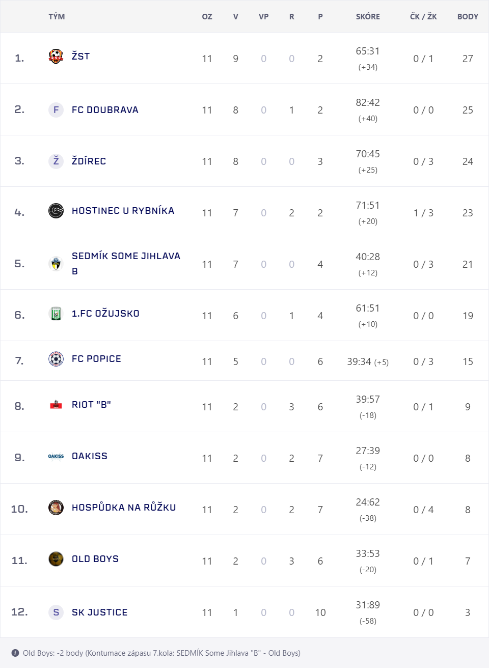
Task: Open the FC DOUBRAVA team page
Action: 105,110
